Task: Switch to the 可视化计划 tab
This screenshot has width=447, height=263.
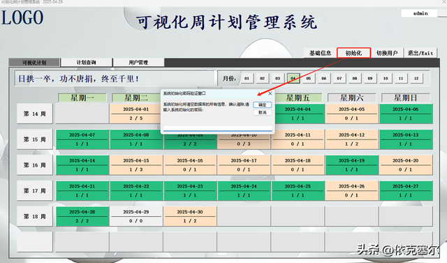Action: 34,62
